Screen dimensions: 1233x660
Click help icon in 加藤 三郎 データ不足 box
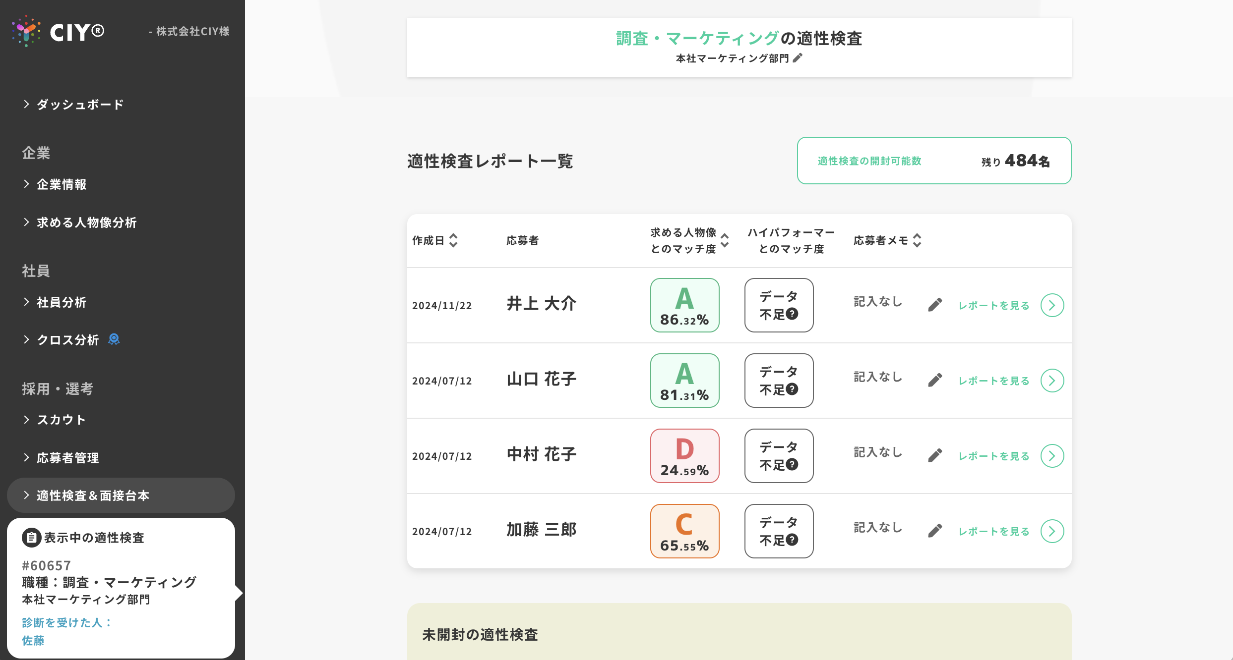click(x=792, y=540)
